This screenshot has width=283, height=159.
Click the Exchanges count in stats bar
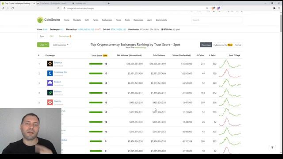point(62,30)
